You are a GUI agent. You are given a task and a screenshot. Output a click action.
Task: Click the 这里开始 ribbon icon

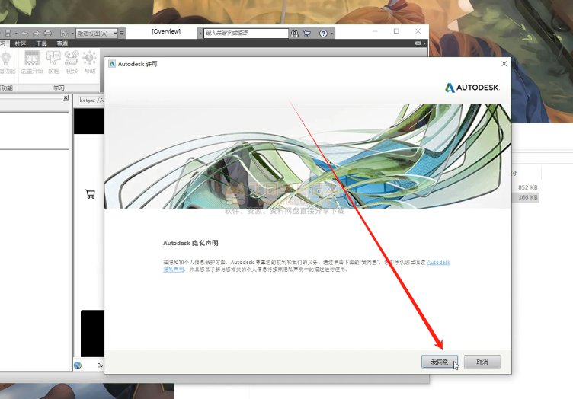[x=32, y=62]
